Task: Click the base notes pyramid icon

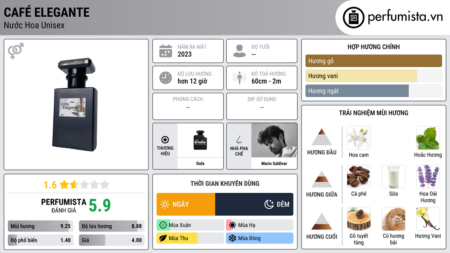Action: coord(322,221)
